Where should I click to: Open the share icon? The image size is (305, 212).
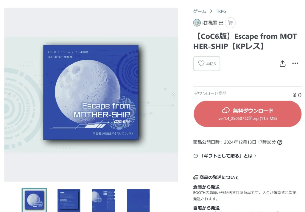click(x=282, y=64)
